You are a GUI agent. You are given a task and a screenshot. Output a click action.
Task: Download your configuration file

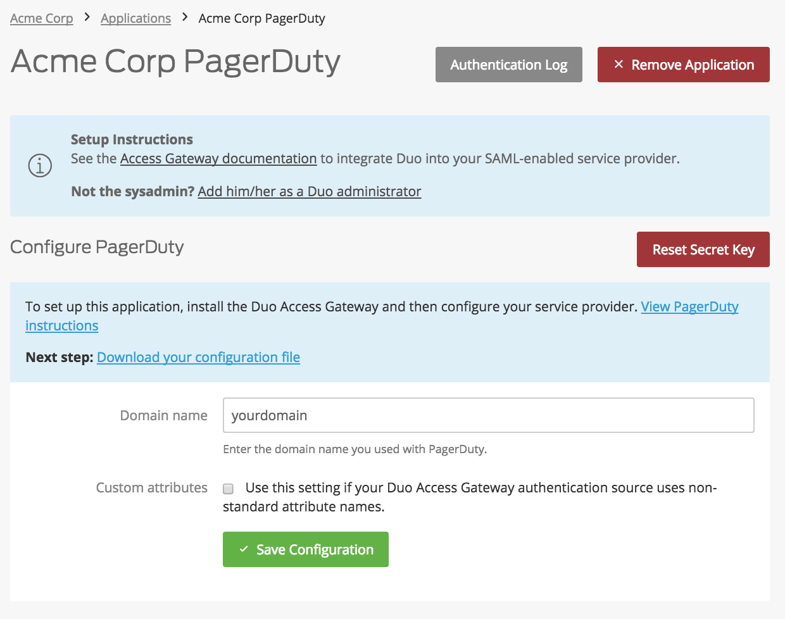[198, 357]
